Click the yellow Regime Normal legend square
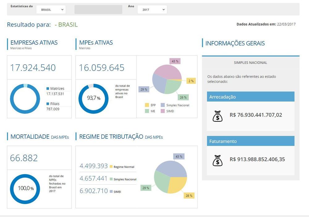Screen dimensions: 309x217 [x=111, y=167]
